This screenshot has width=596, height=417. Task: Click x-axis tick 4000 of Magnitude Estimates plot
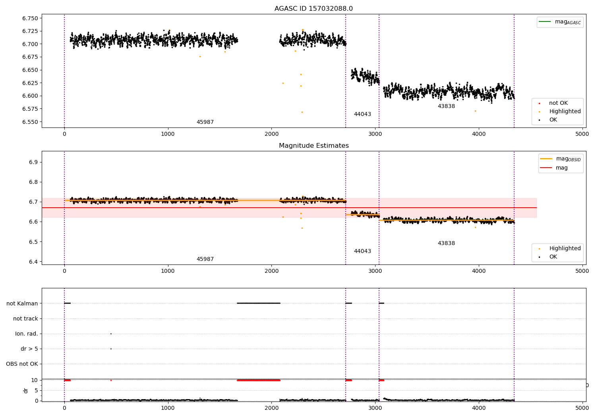pos(479,271)
